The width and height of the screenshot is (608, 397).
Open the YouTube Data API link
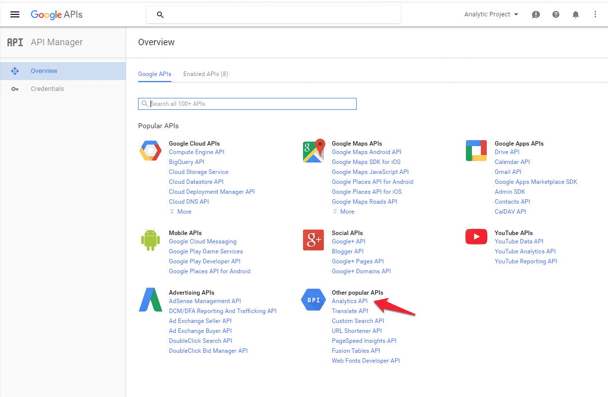(x=519, y=241)
